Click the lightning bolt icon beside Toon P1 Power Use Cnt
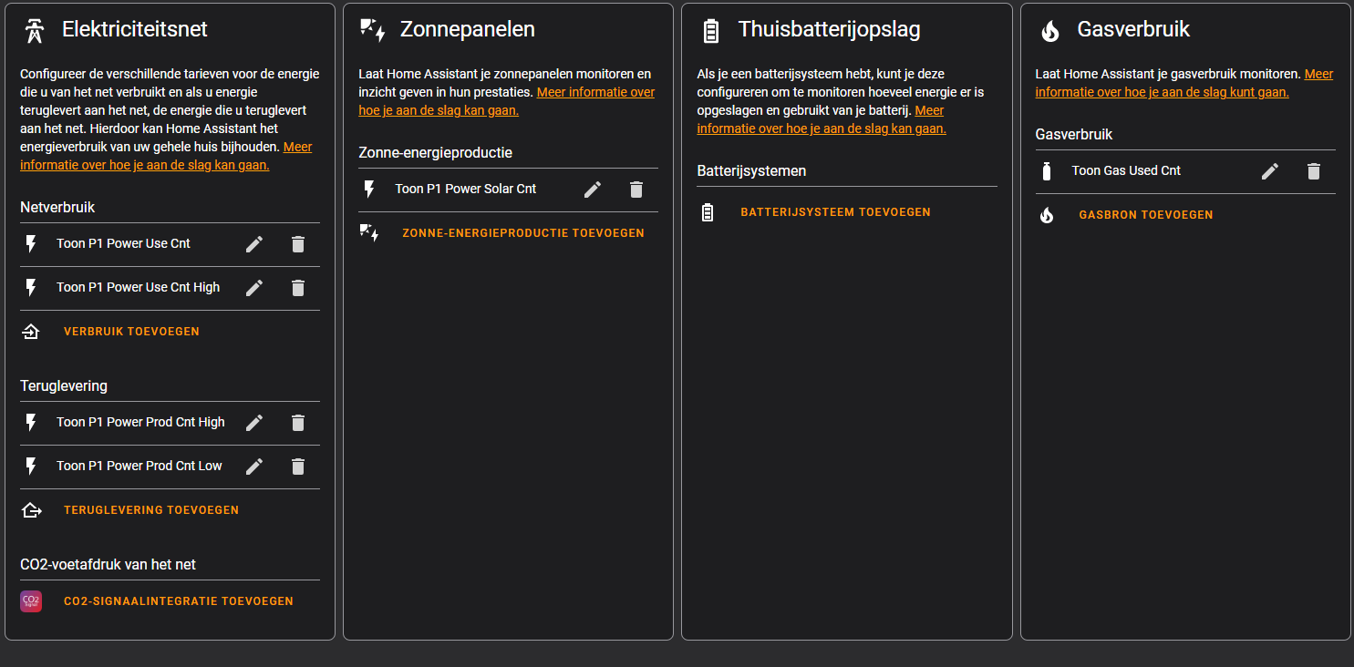The image size is (1354, 667). [32, 243]
